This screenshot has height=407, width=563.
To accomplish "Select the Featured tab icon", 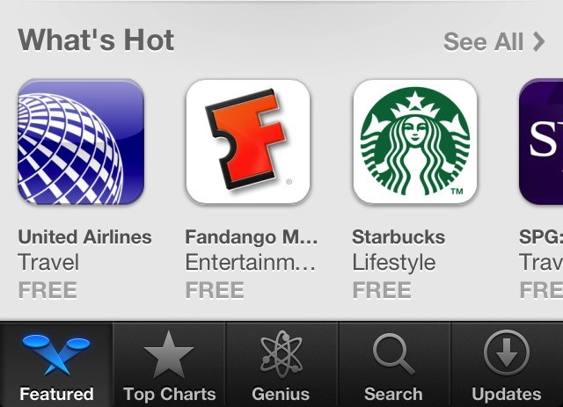I will [56, 354].
